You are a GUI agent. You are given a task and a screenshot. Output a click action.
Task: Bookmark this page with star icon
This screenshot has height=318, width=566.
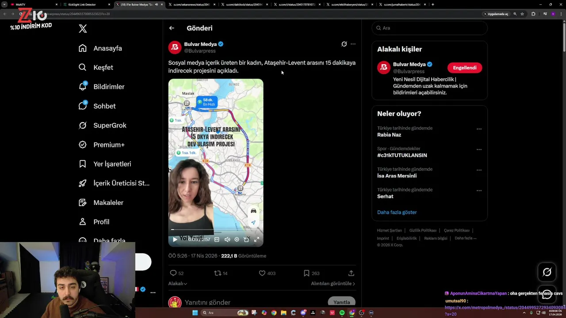pos(522,14)
